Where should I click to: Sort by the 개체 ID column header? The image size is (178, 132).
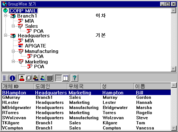point(18,86)
